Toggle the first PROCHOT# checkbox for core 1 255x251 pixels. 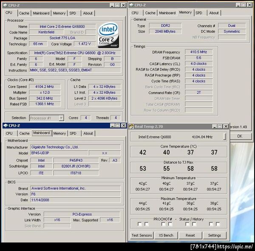163,224
